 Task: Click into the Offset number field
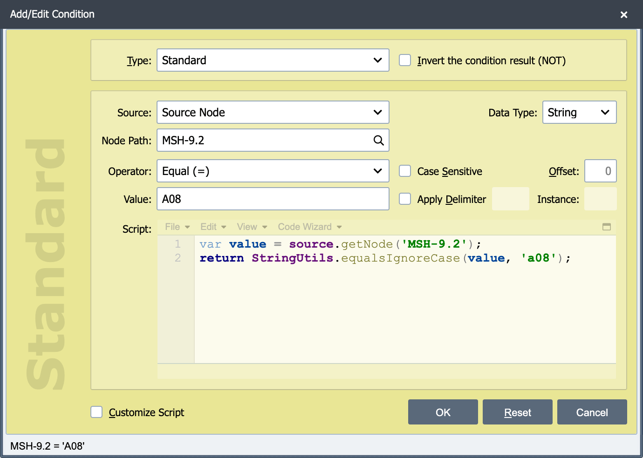point(601,171)
